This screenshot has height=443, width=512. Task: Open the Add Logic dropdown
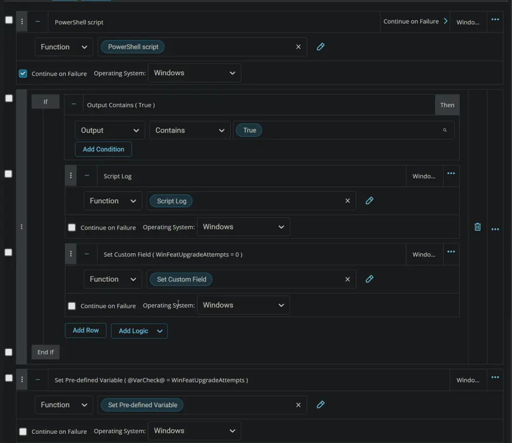tap(139, 331)
